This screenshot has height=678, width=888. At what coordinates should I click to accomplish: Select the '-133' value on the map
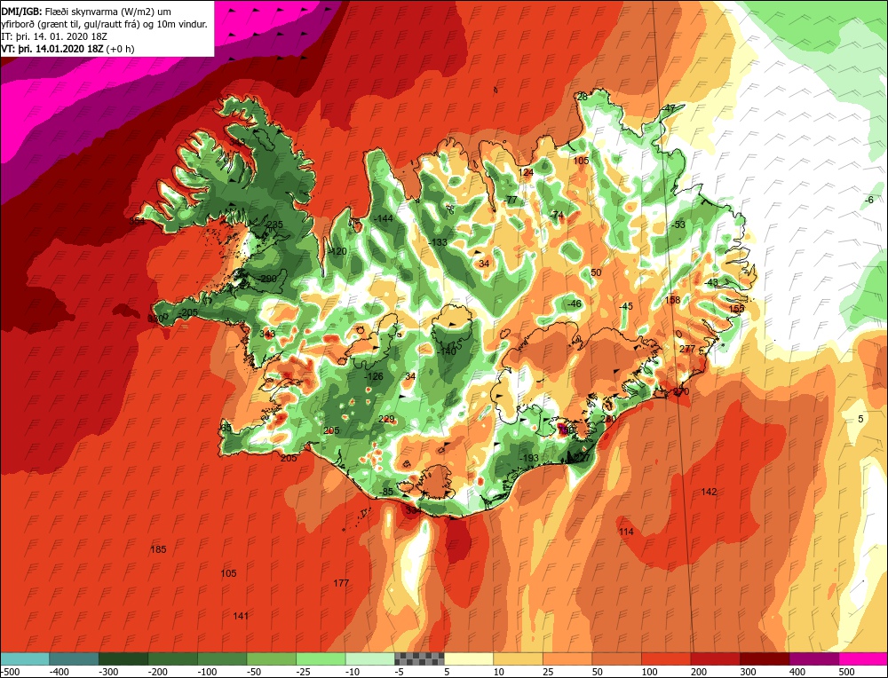[439, 242]
